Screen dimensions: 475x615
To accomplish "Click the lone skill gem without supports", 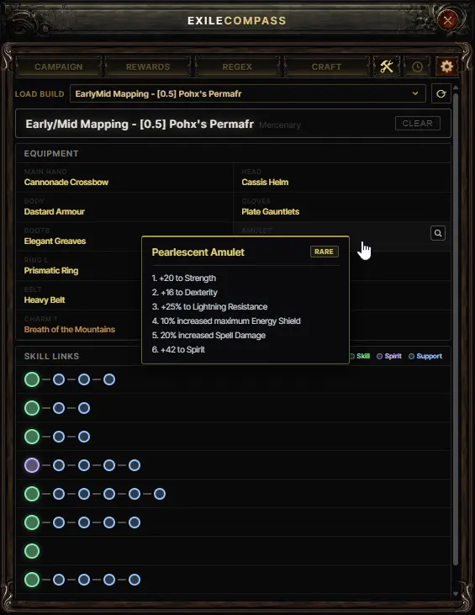I will pyautogui.click(x=32, y=551).
